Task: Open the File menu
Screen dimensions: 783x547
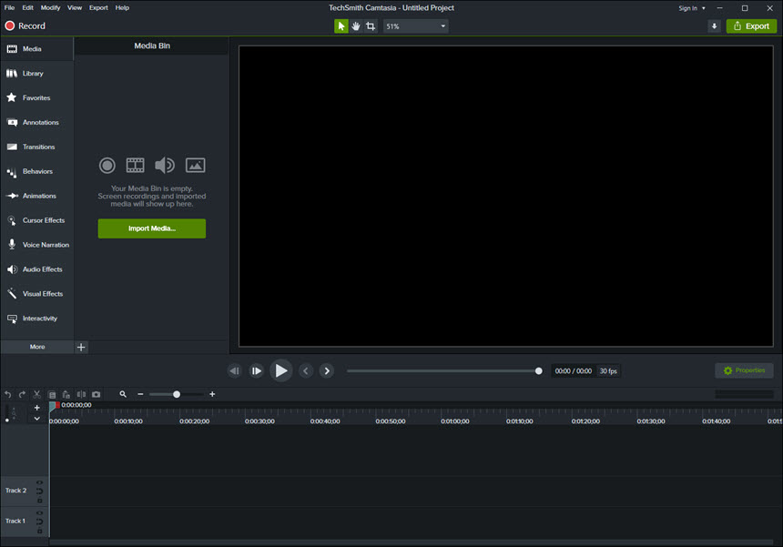Action: point(9,7)
